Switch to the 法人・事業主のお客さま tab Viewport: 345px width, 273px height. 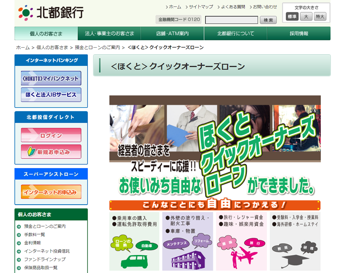tap(109, 33)
